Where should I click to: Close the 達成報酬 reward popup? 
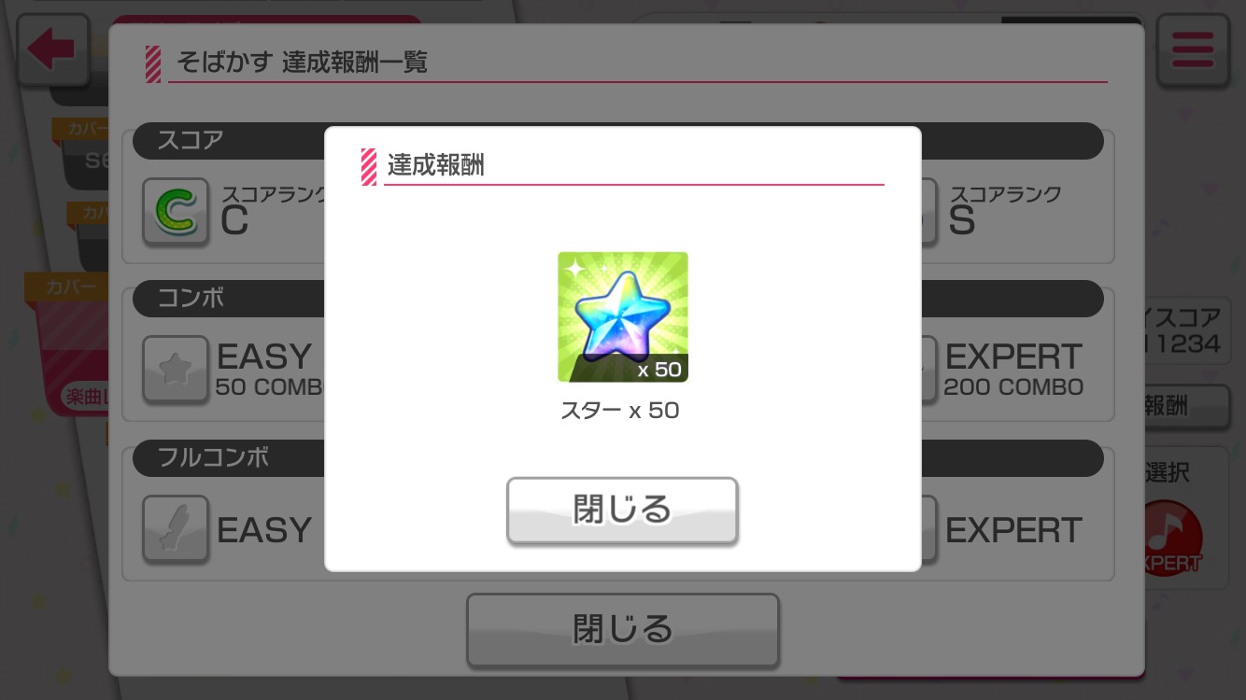tap(622, 511)
